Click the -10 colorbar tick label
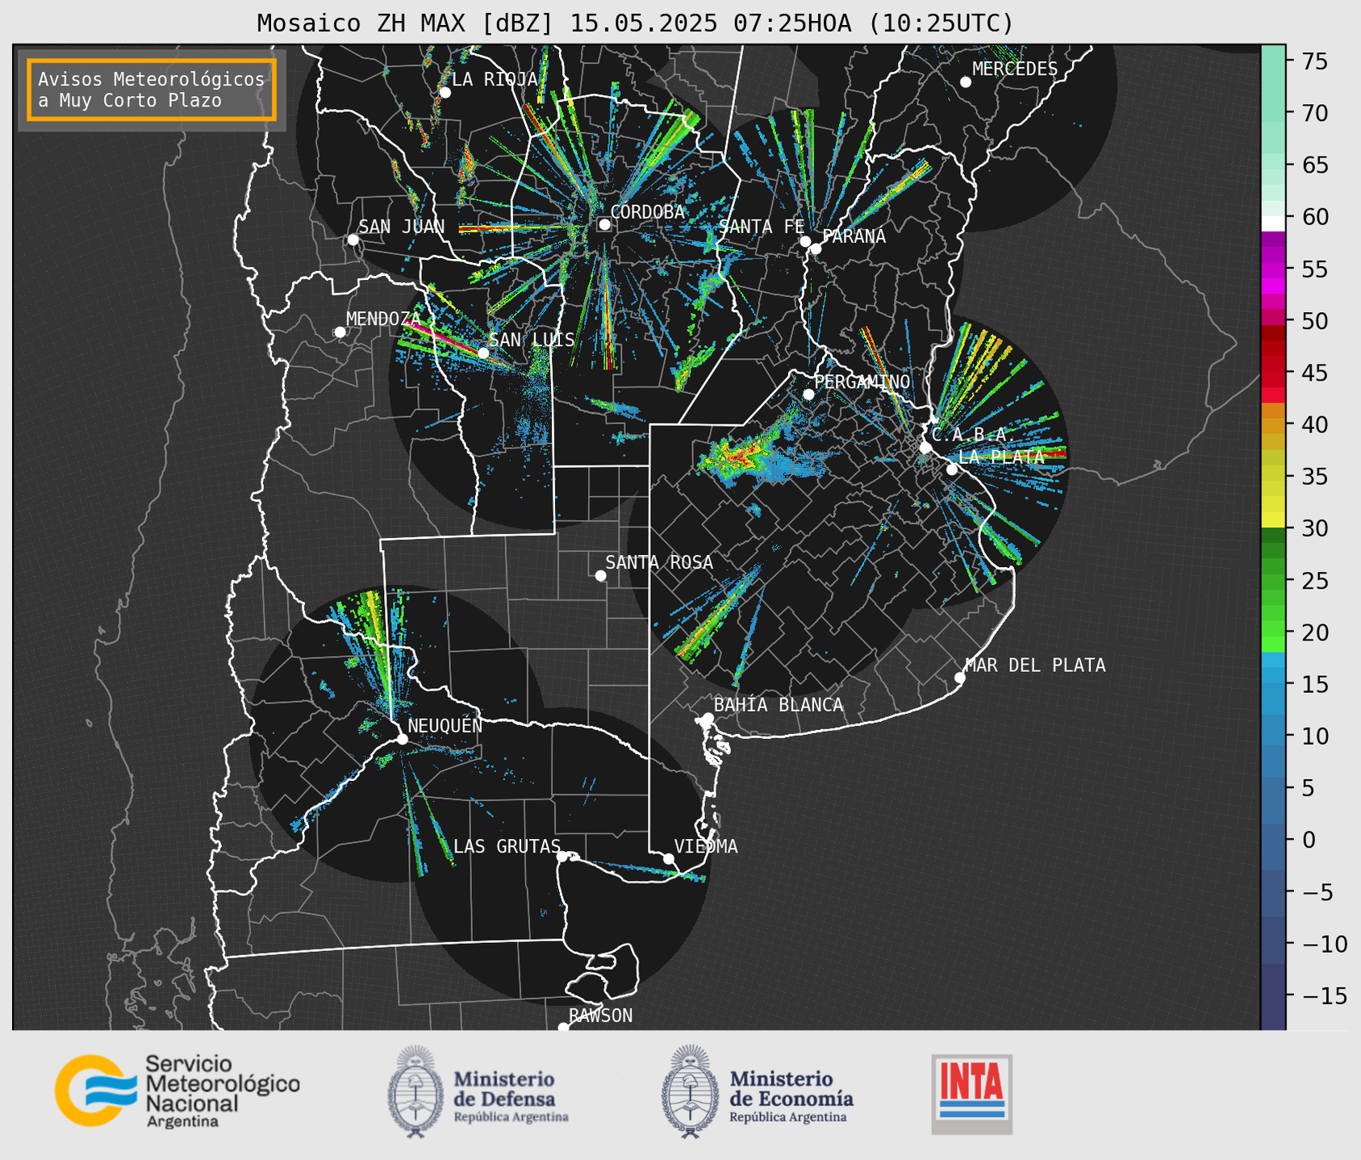Screen dimensions: 1361x1160 pos(1323,944)
